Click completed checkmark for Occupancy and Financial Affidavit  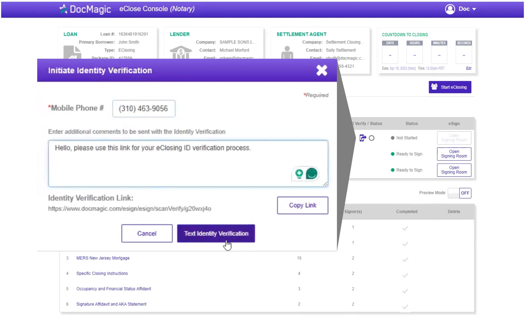pos(405,291)
